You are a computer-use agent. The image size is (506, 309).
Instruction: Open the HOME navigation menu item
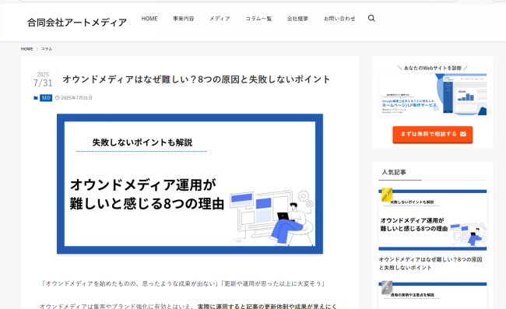(x=149, y=19)
